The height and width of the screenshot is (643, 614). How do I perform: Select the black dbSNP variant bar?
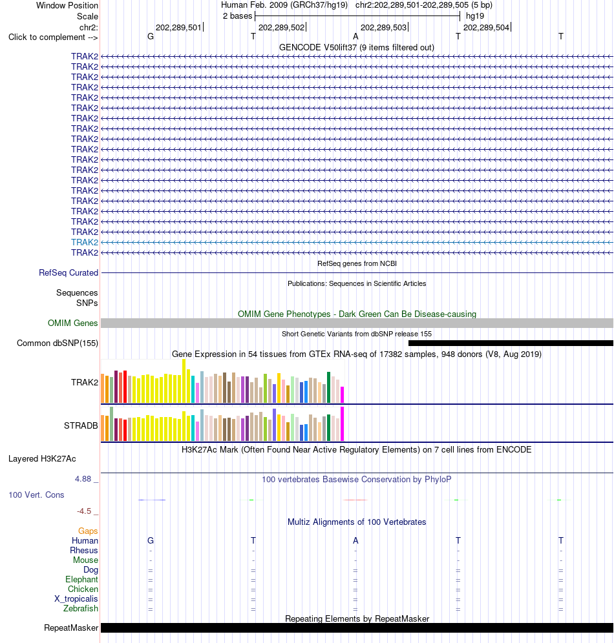[x=511, y=343]
